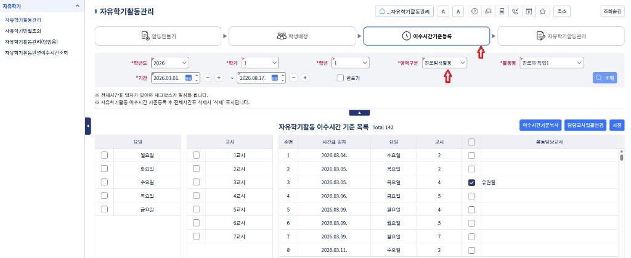Open the chat bubble icon in toolbar
The height and width of the screenshot is (258, 631).
pyautogui.click(x=488, y=12)
